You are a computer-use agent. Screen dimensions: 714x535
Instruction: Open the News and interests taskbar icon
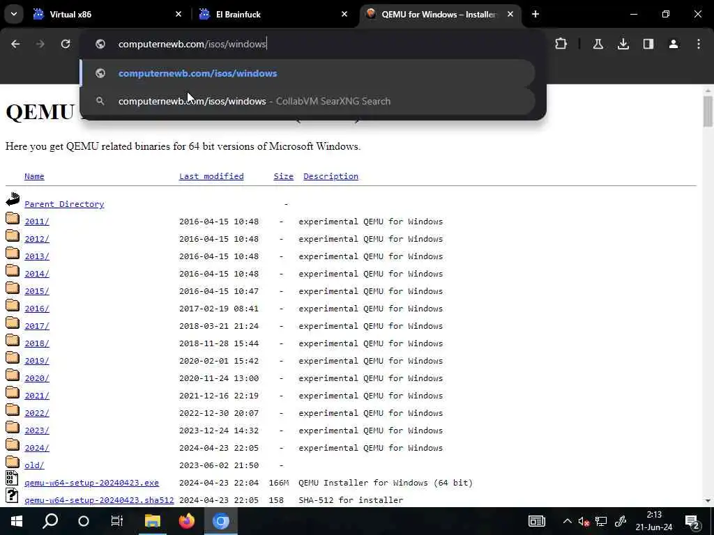pyautogui.click(x=536, y=521)
